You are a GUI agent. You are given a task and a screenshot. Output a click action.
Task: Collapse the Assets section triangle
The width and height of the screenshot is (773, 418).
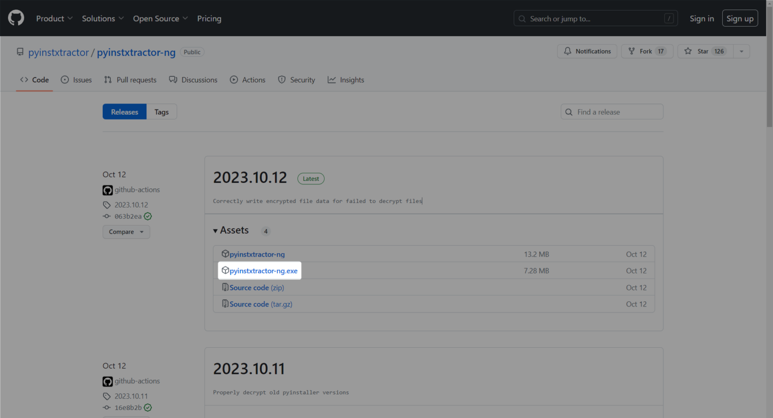(215, 231)
